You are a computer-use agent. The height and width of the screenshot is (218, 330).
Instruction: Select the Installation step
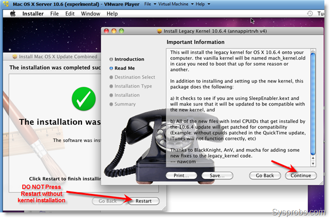pyautogui.click(x=125, y=95)
